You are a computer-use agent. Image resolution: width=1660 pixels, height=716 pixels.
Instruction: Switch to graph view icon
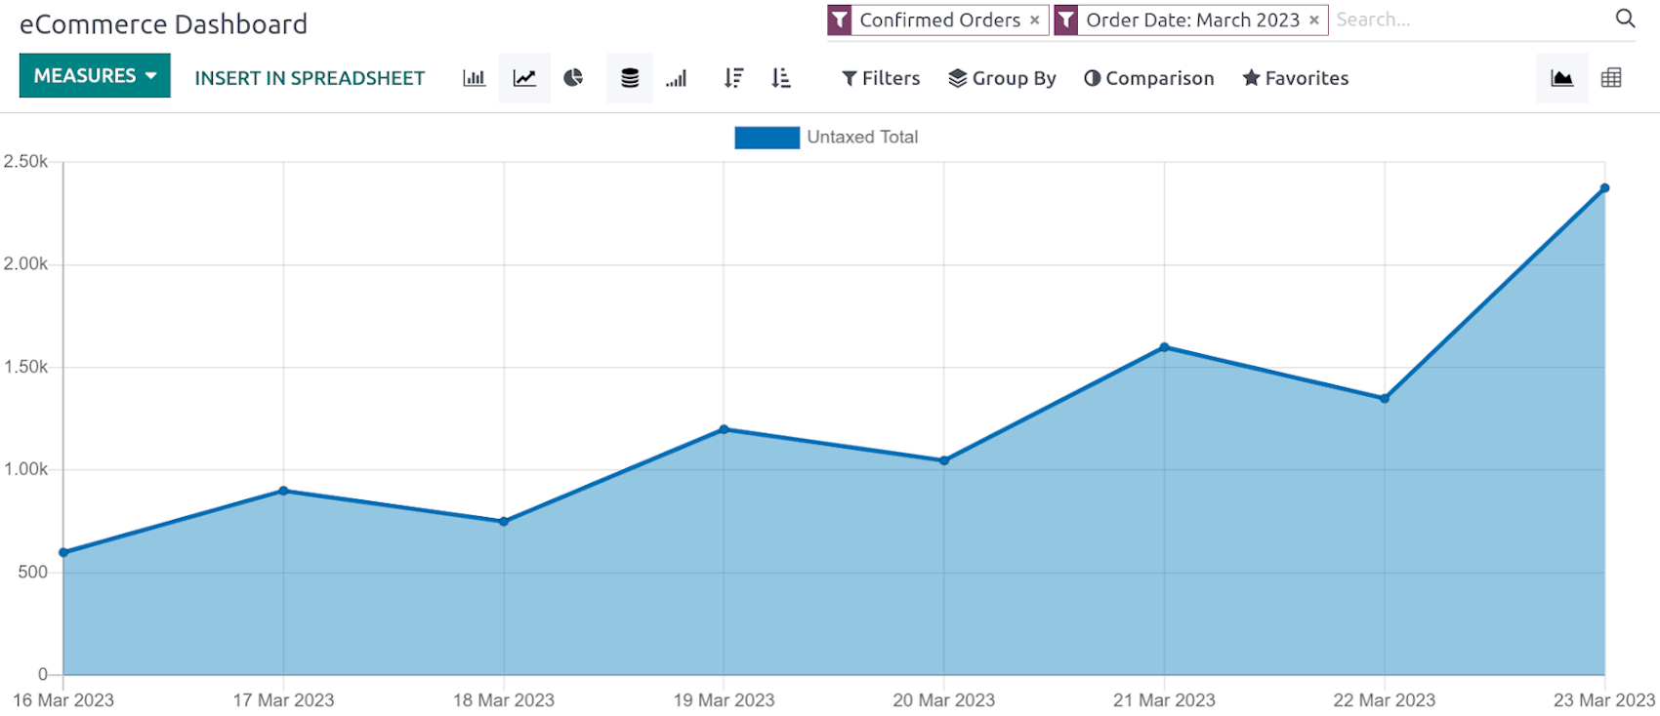pos(1561,78)
